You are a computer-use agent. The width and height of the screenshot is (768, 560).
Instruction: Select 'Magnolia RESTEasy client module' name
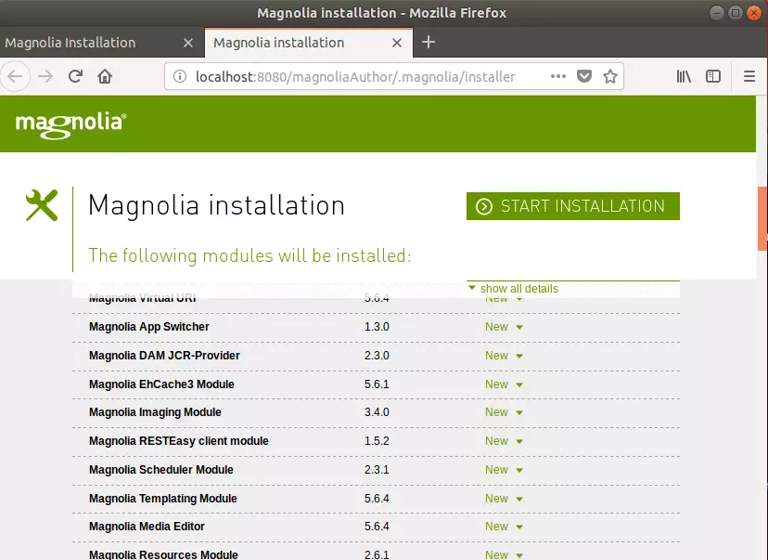[x=178, y=441]
